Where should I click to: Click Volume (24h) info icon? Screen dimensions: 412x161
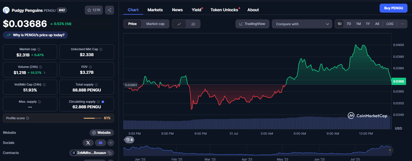[x=41, y=67]
